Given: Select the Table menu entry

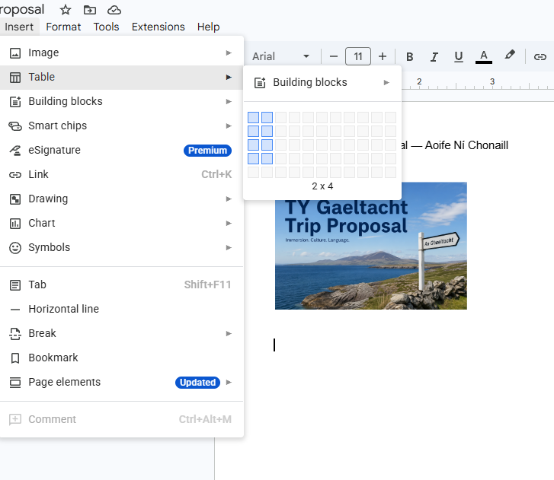Looking at the screenshot, I should [121, 78].
